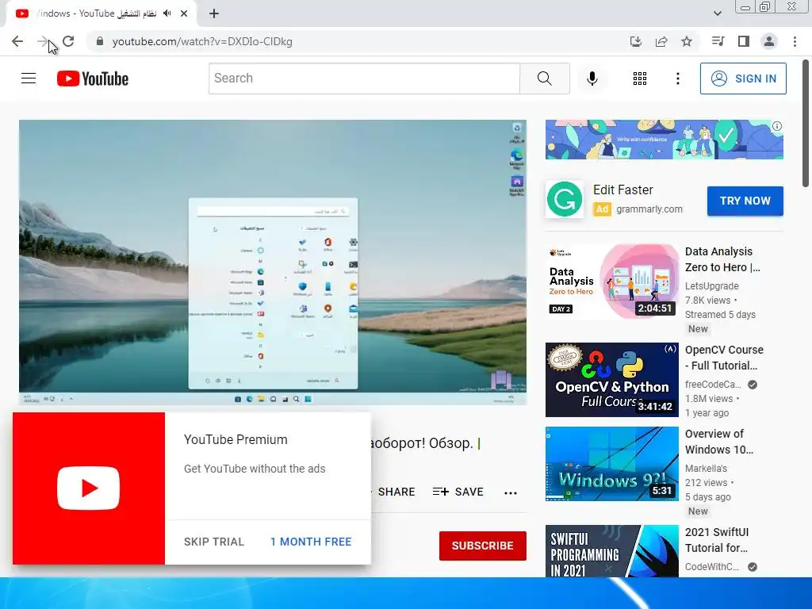The height and width of the screenshot is (609, 812).
Task: Subscribe with the red SUBSCRIBE button
Action: pyautogui.click(x=483, y=546)
